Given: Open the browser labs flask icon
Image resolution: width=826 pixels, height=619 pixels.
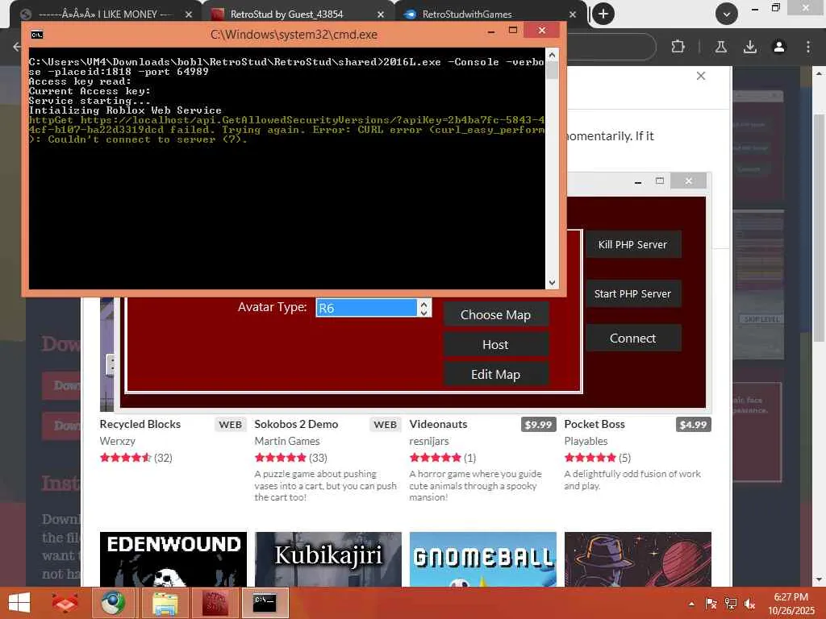Looking at the screenshot, I should (x=721, y=47).
